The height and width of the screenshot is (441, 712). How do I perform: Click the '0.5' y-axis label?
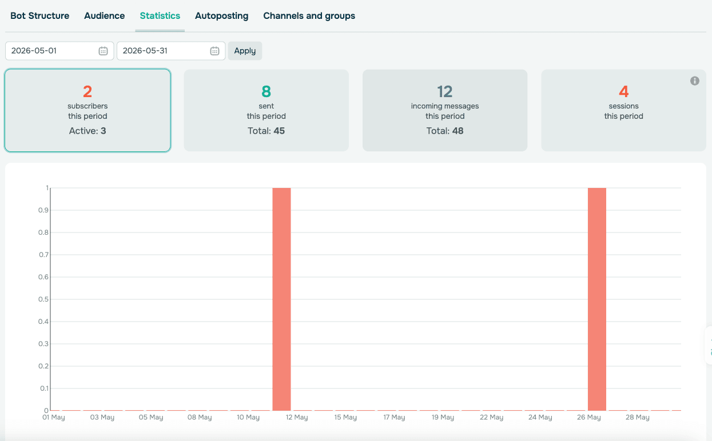[44, 299]
